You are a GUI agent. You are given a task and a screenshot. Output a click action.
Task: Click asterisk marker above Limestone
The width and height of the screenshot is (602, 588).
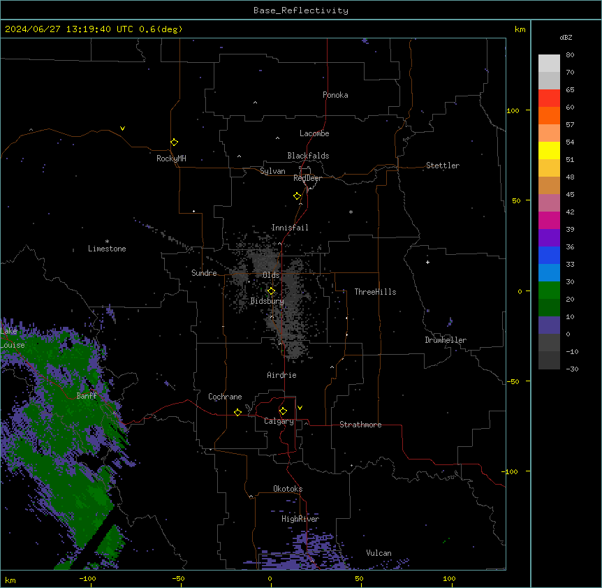(x=107, y=241)
